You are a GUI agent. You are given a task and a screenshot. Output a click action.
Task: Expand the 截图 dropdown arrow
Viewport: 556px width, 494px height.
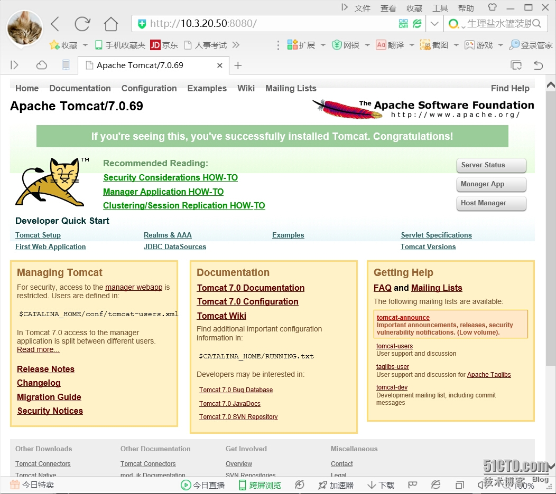pos(456,45)
